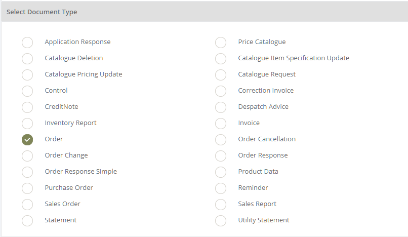Select Despatch Advice document type
Image resolution: width=408 pixels, height=237 pixels.
click(x=221, y=107)
